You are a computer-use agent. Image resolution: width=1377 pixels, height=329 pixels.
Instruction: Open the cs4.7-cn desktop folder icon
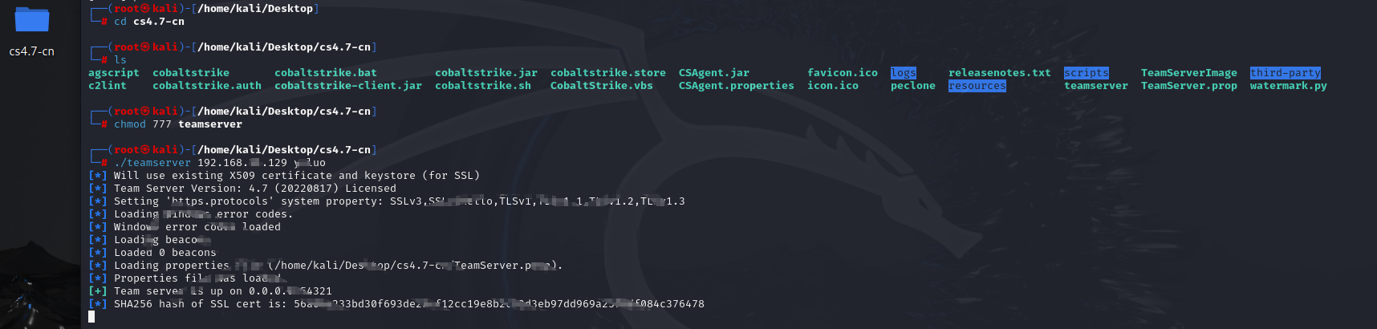click(x=32, y=20)
